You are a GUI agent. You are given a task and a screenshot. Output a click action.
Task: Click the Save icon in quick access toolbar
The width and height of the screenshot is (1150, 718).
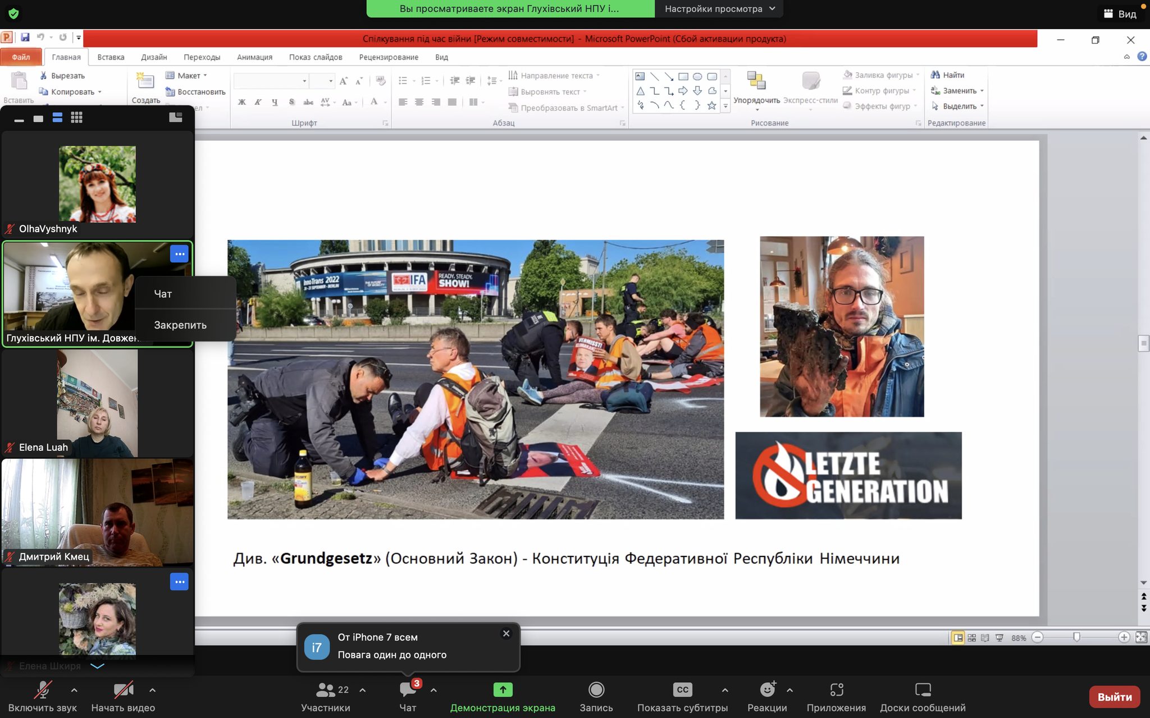(x=25, y=38)
